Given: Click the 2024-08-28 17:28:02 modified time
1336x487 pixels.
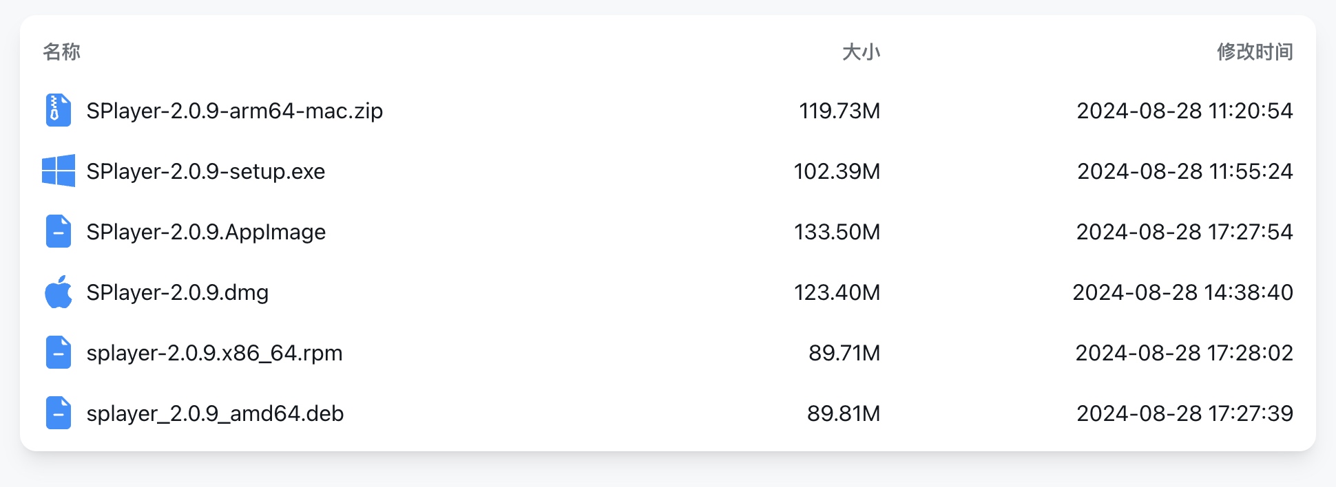Looking at the screenshot, I should pyautogui.click(x=1184, y=353).
